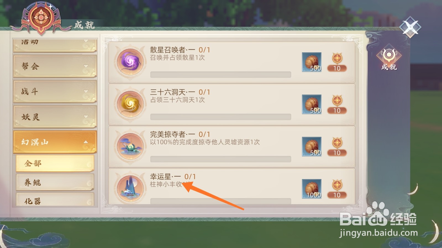The image size is (442, 248).
Task: Click the mountain peak 幸运星 achievement icon
Action: click(x=130, y=188)
